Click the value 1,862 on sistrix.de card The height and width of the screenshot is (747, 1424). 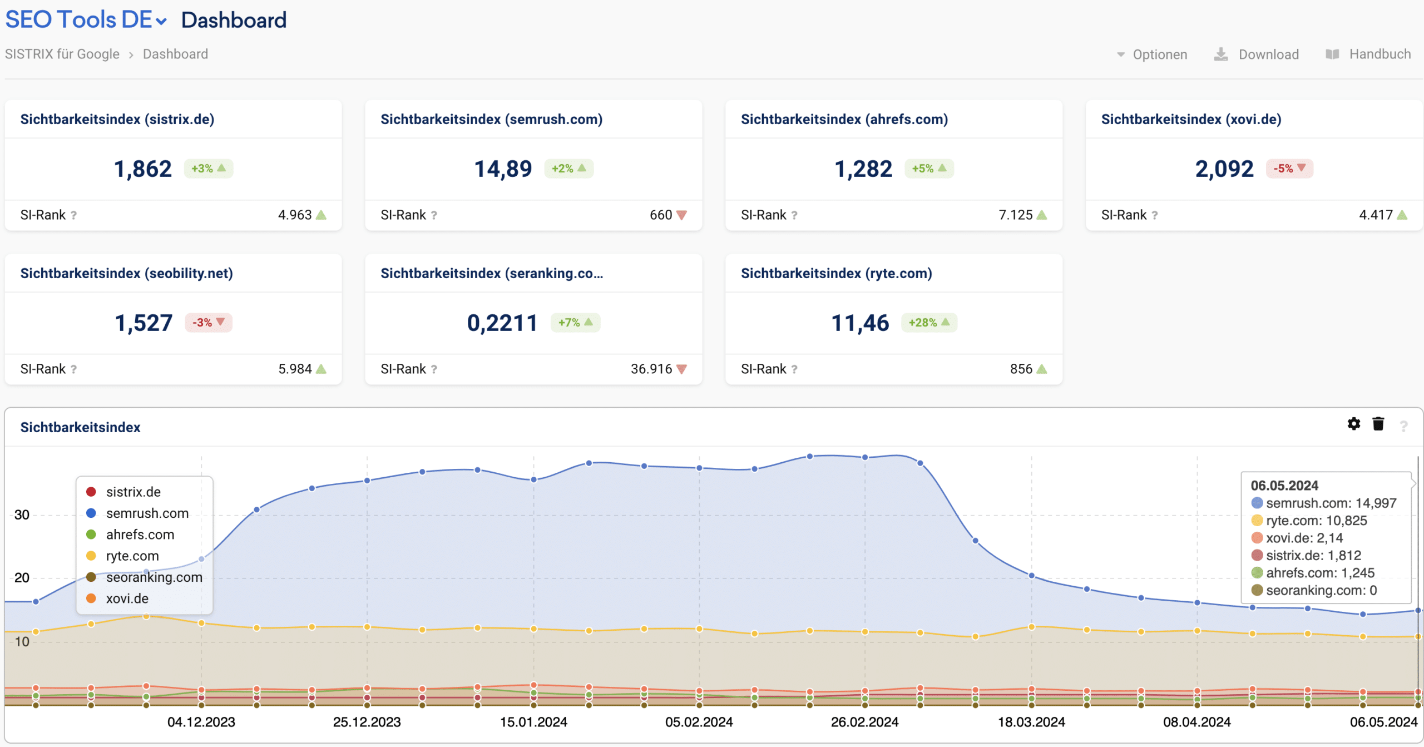click(x=143, y=169)
